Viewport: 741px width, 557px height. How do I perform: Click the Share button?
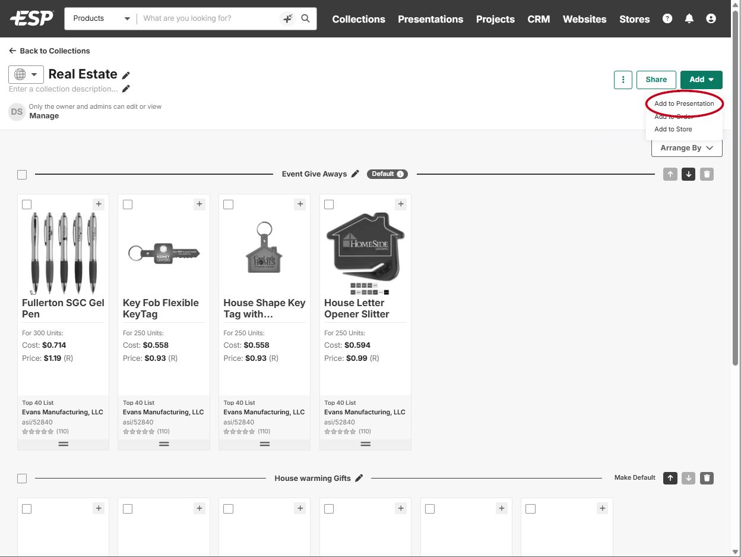click(x=656, y=80)
